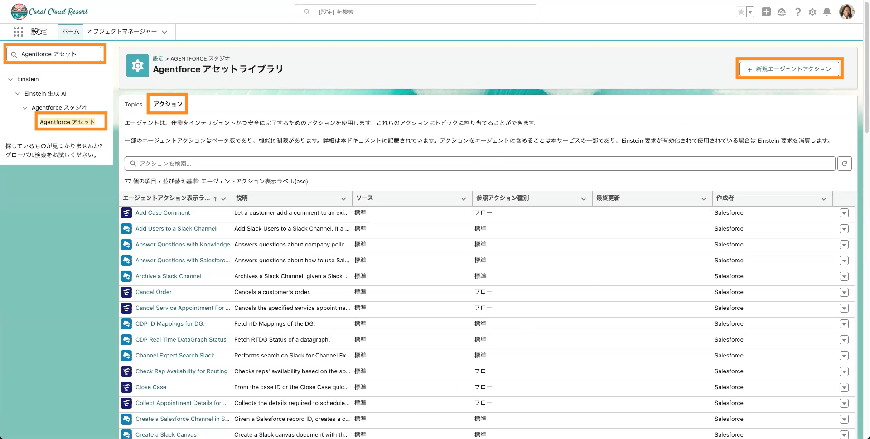Click the Cancel Service Appointment flow icon
This screenshot has width=870, height=439.
coord(126,308)
